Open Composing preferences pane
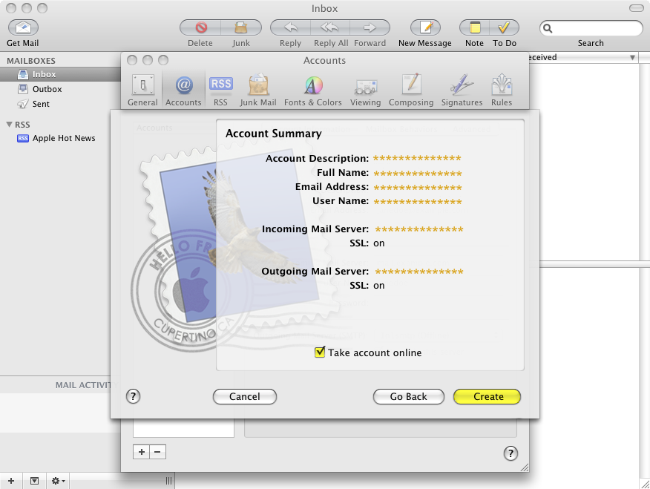The width and height of the screenshot is (650, 489). [x=411, y=90]
